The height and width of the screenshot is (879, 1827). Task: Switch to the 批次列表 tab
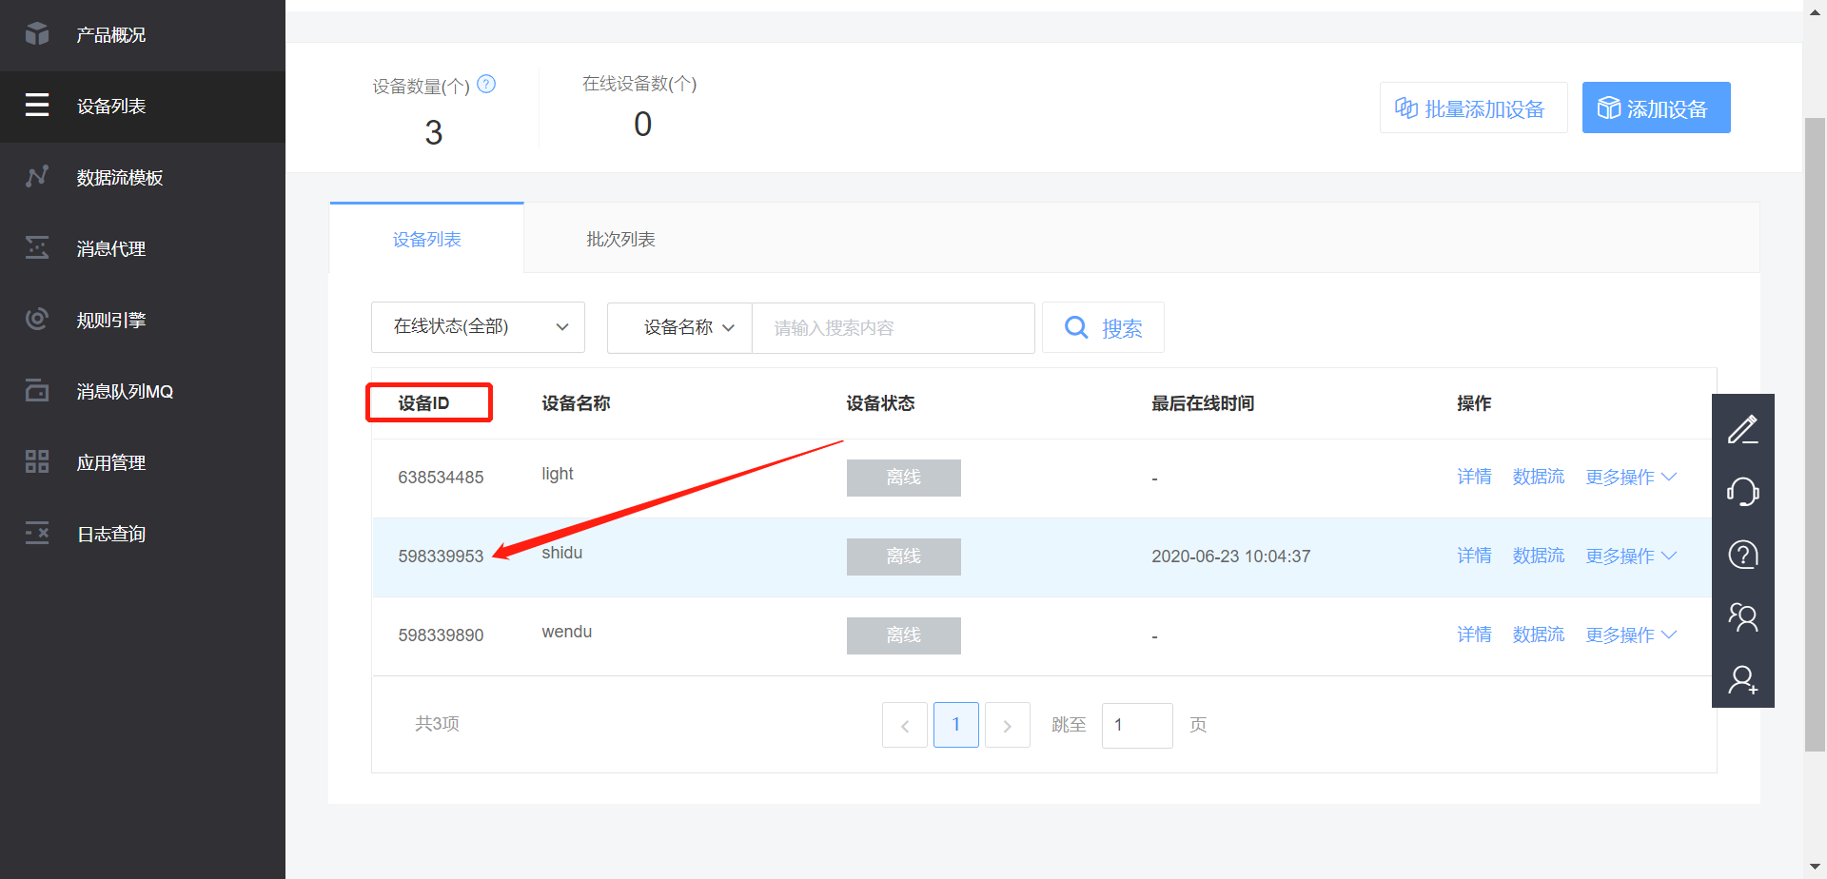[x=621, y=239]
